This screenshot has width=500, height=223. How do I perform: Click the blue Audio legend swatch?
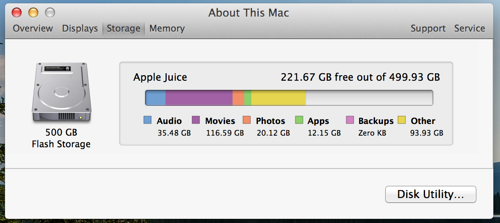click(147, 120)
